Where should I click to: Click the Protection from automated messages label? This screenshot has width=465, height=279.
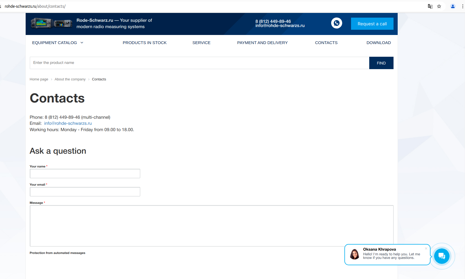pos(57,253)
